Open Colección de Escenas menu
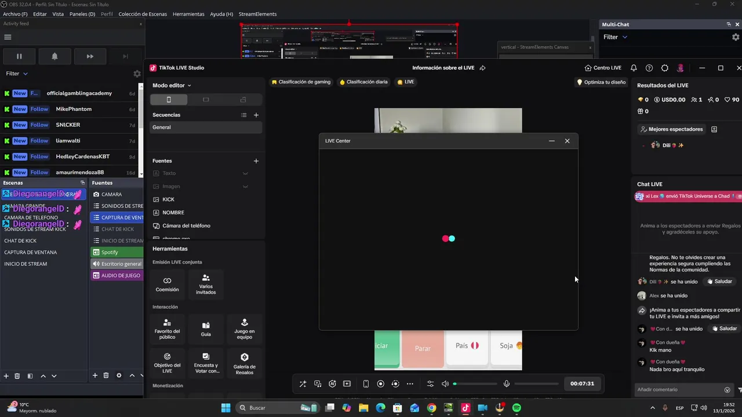 click(x=143, y=14)
